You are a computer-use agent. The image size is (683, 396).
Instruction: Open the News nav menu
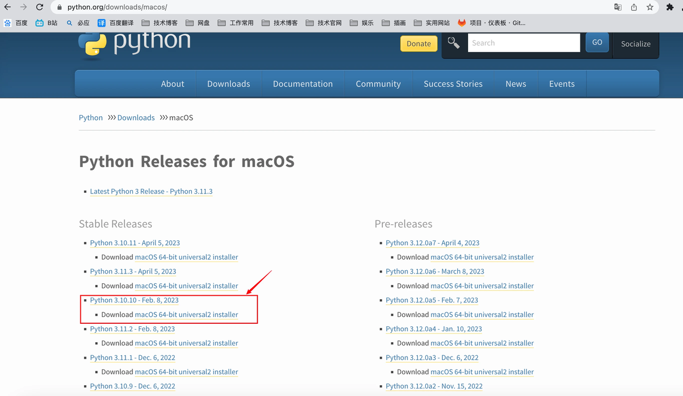point(516,84)
